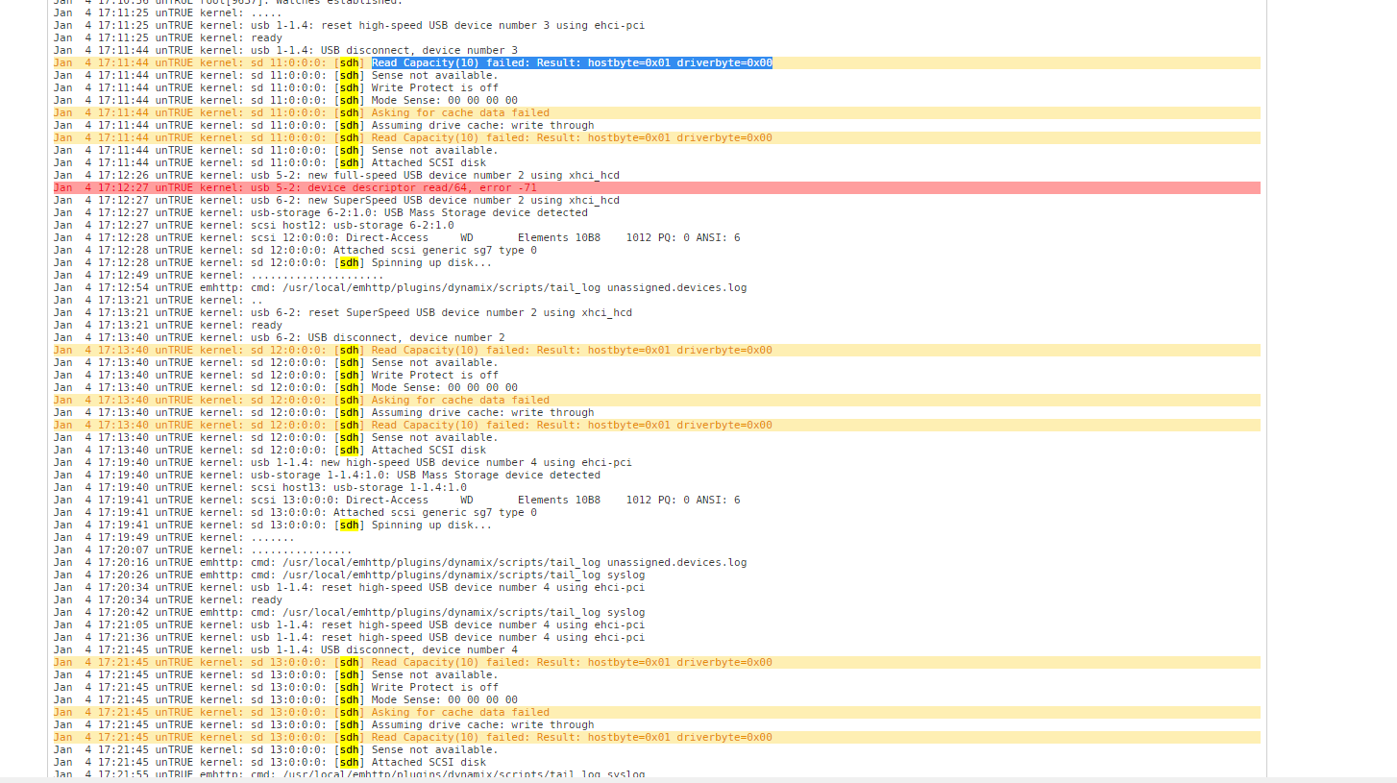
Task: Click the red device descriptor read/64 error line
Action: pyautogui.click(x=656, y=187)
